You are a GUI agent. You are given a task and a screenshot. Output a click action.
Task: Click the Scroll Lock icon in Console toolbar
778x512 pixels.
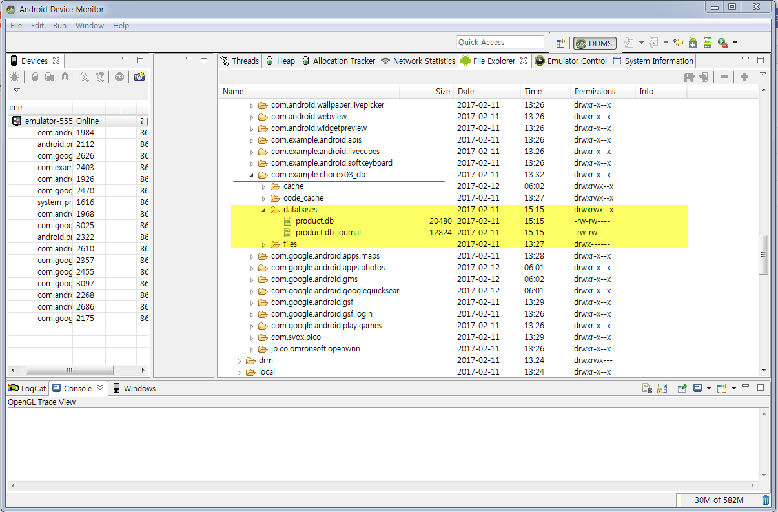point(662,388)
